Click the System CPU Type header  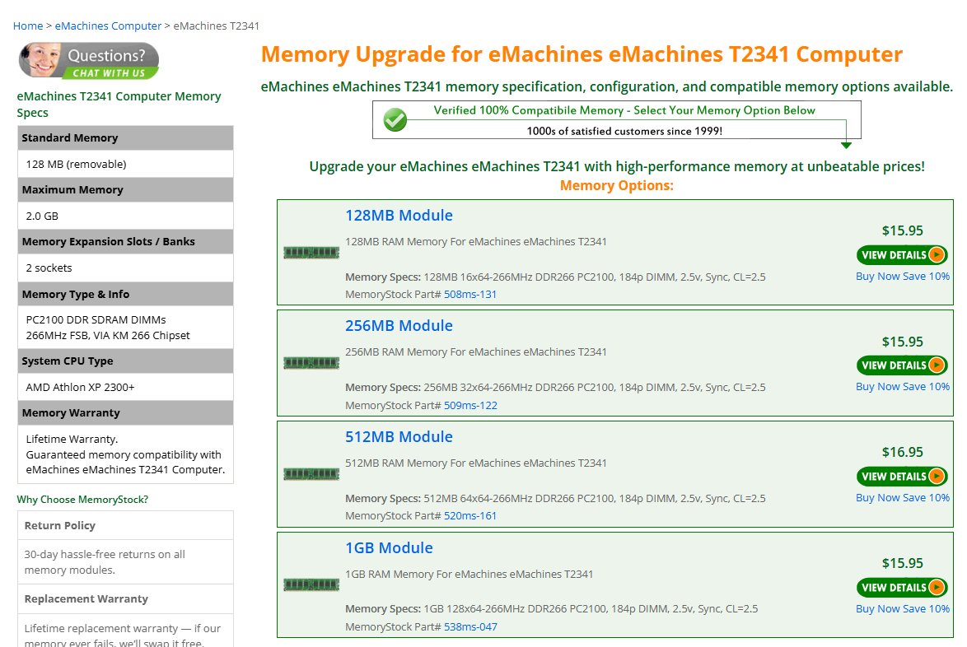pos(125,361)
